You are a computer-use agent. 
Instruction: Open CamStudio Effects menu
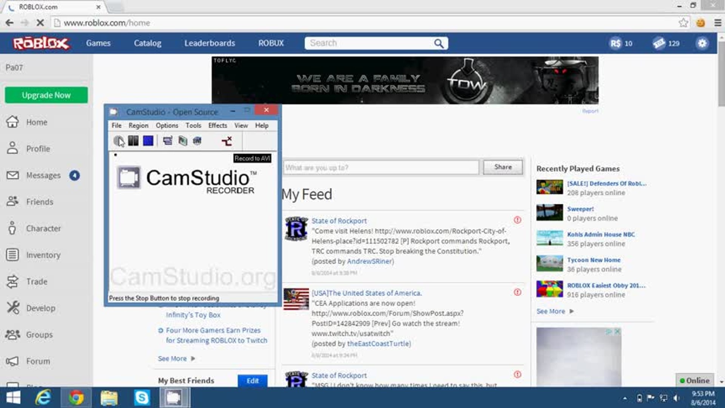[217, 125]
